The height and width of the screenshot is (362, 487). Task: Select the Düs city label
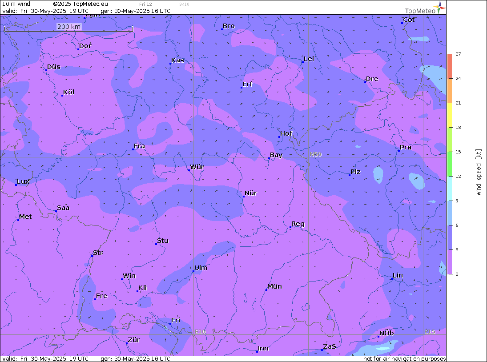click(54, 67)
